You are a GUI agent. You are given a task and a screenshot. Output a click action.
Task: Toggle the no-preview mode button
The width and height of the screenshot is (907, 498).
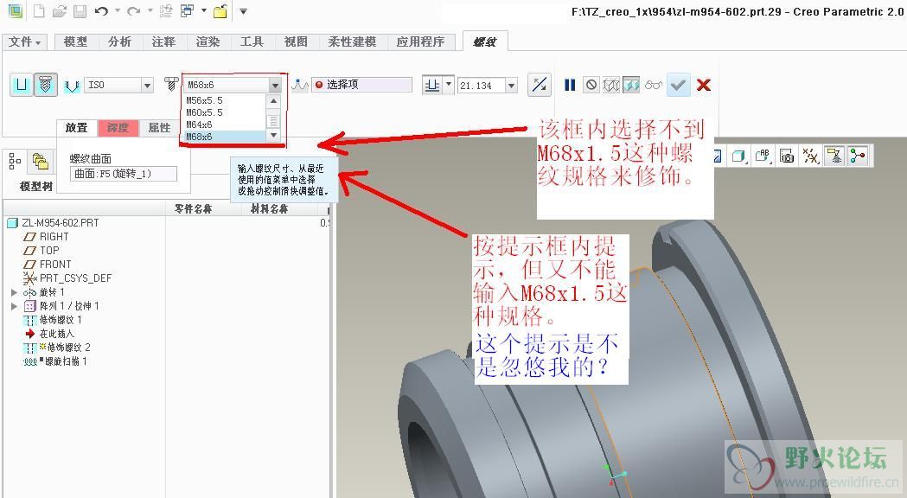591,85
